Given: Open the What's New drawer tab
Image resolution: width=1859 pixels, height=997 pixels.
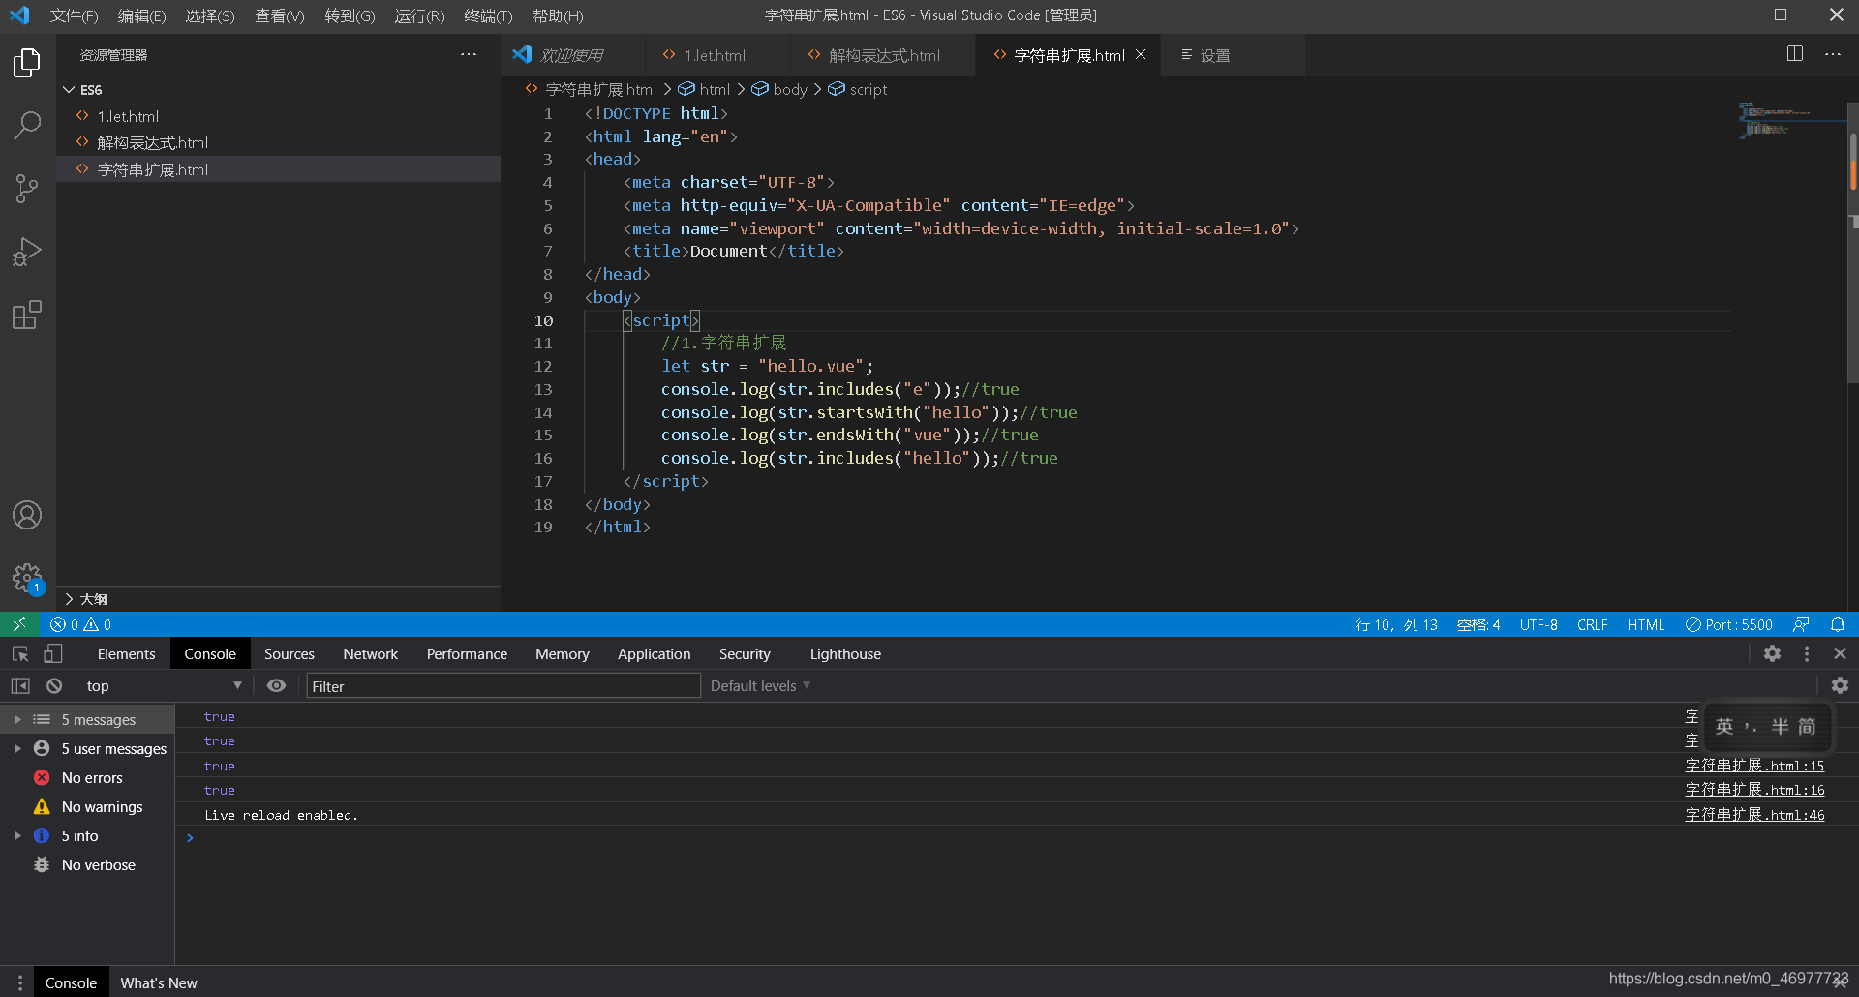Looking at the screenshot, I should click(x=159, y=982).
